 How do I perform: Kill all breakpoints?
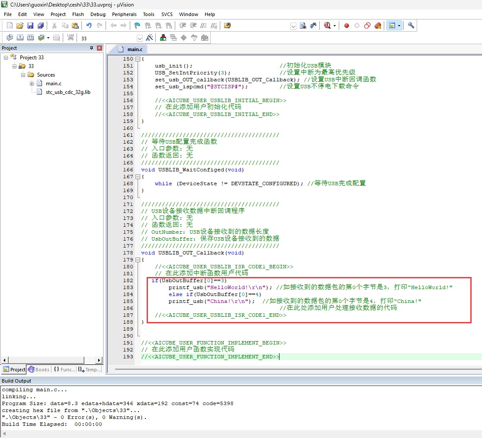pos(378,26)
